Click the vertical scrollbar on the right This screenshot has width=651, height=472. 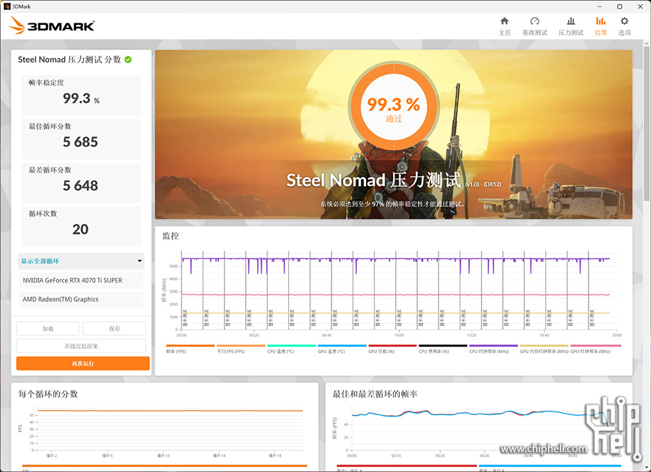(646, 125)
